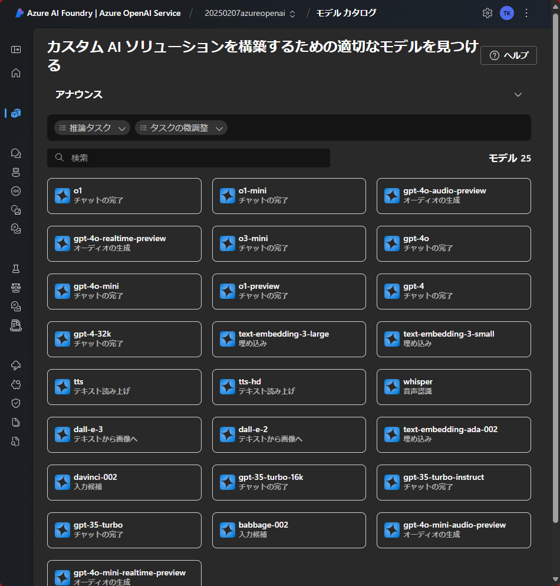This screenshot has width=560, height=586.
Task: Select the Evaluation flask icon
Action: pos(15,268)
